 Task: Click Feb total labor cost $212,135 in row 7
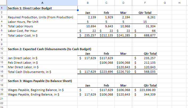click(x=106, y=35)
